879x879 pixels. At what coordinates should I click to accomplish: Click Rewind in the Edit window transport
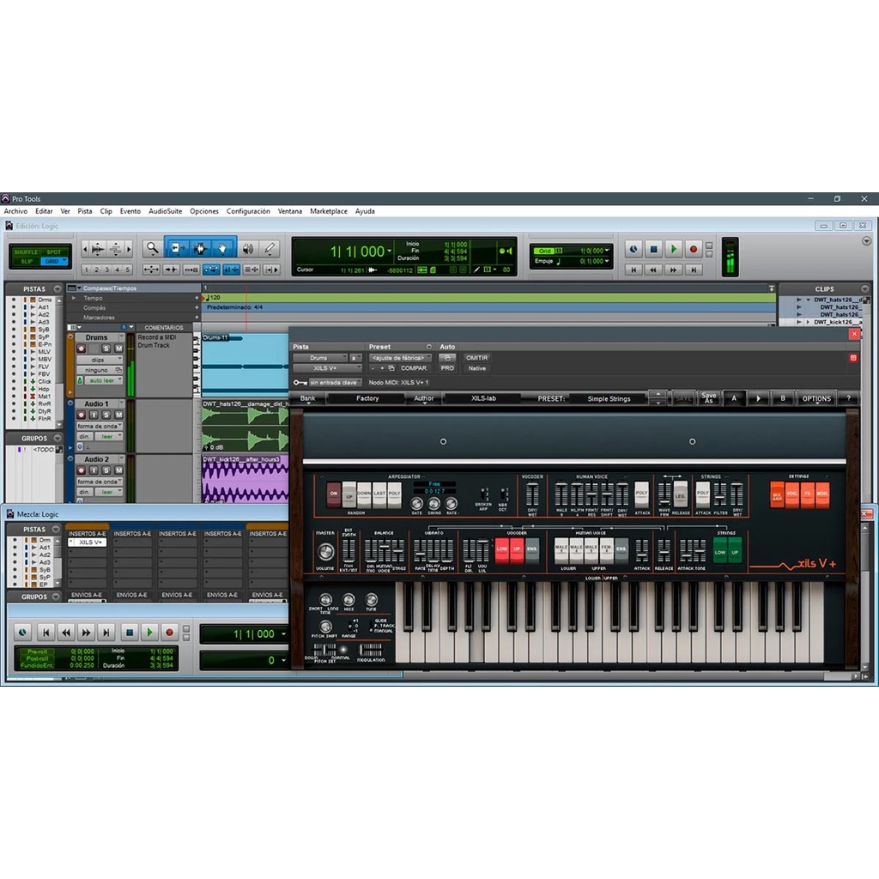[x=653, y=270]
